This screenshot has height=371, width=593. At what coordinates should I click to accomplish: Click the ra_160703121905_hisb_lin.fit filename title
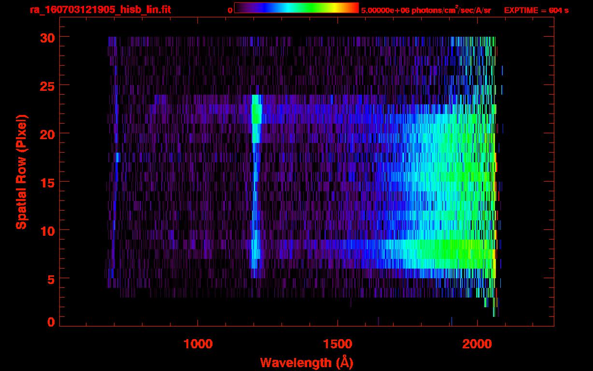[x=100, y=10]
